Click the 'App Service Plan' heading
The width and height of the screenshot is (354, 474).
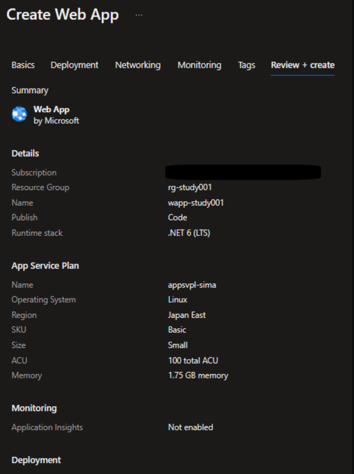[x=45, y=266]
